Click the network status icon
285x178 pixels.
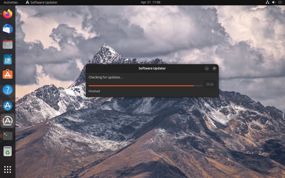[x=267, y=2]
